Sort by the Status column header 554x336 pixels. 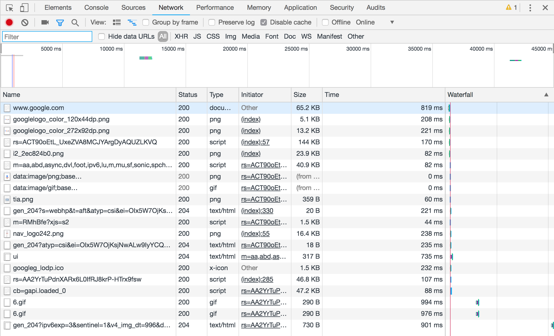click(192, 95)
